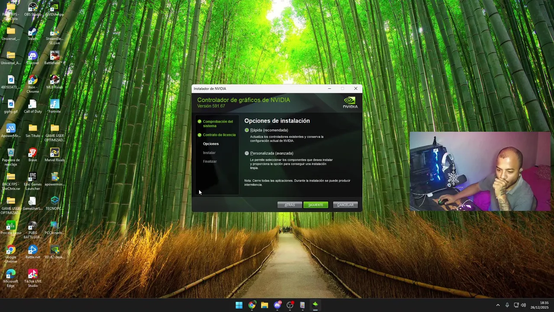Viewport: 554px width, 312px height.
Task: Click the Contrato de licencia step
Action: click(219, 135)
